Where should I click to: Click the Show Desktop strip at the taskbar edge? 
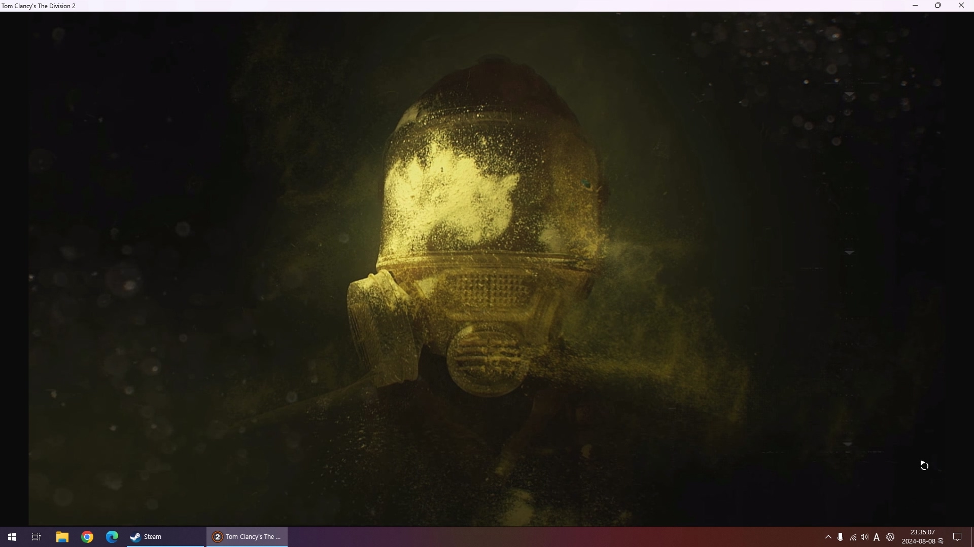[x=972, y=537]
